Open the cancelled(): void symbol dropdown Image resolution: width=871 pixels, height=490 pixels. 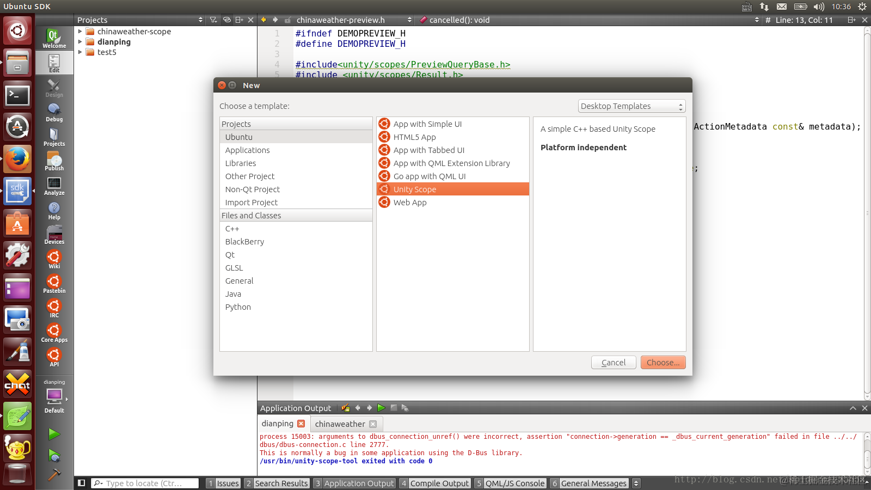pyautogui.click(x=589, y=20)
